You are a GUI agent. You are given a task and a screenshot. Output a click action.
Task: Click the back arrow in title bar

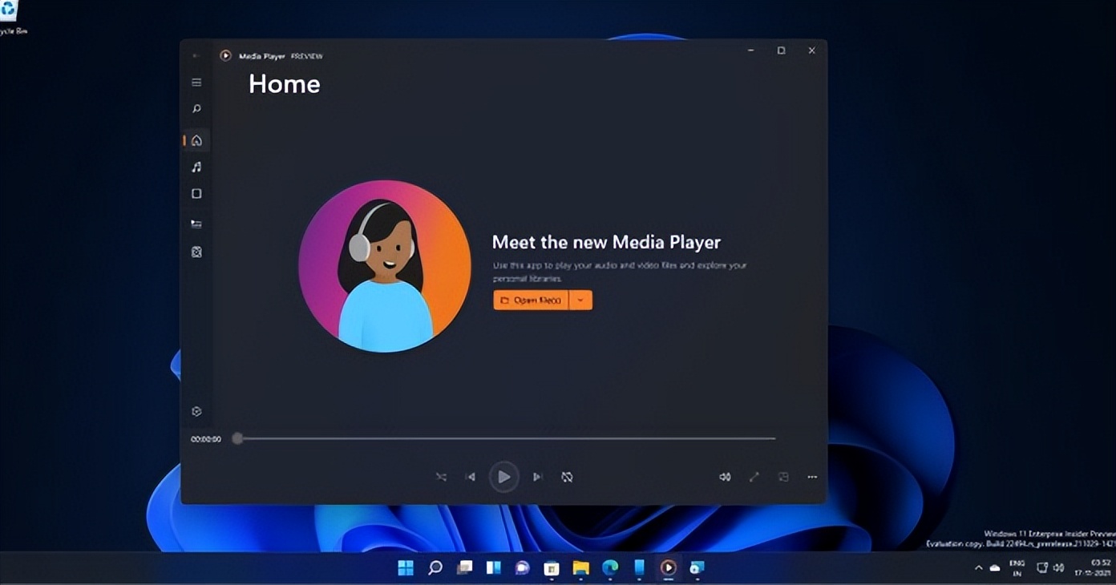(x=196, y=56)
